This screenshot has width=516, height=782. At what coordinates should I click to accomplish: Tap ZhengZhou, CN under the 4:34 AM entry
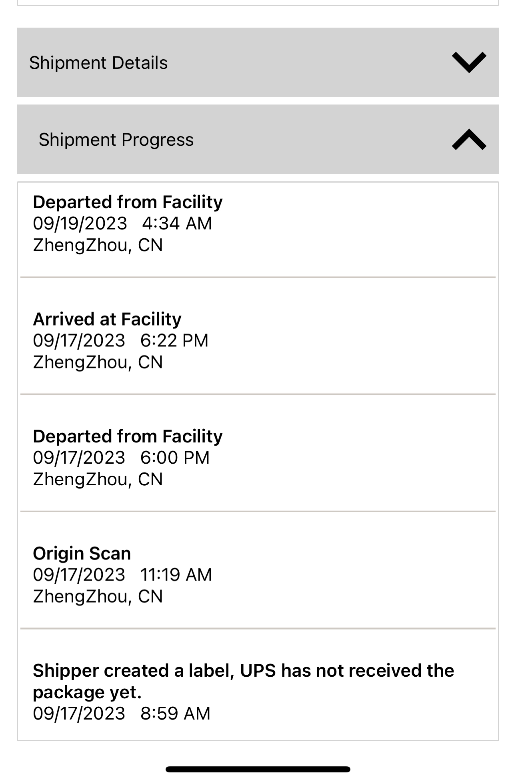point(98,245)
